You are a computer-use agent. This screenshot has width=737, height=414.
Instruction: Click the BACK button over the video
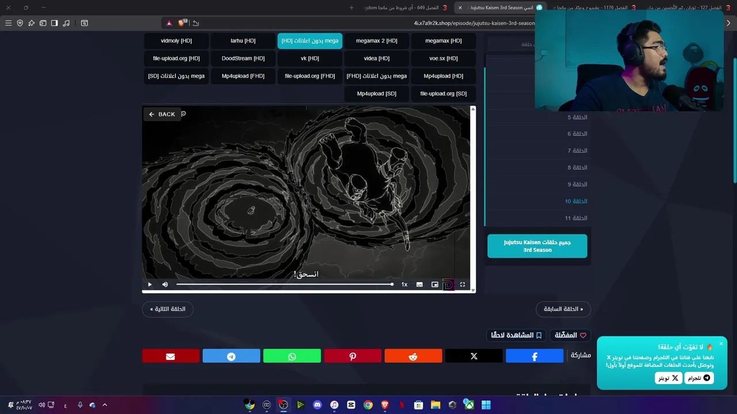click(x=162, y=114)
